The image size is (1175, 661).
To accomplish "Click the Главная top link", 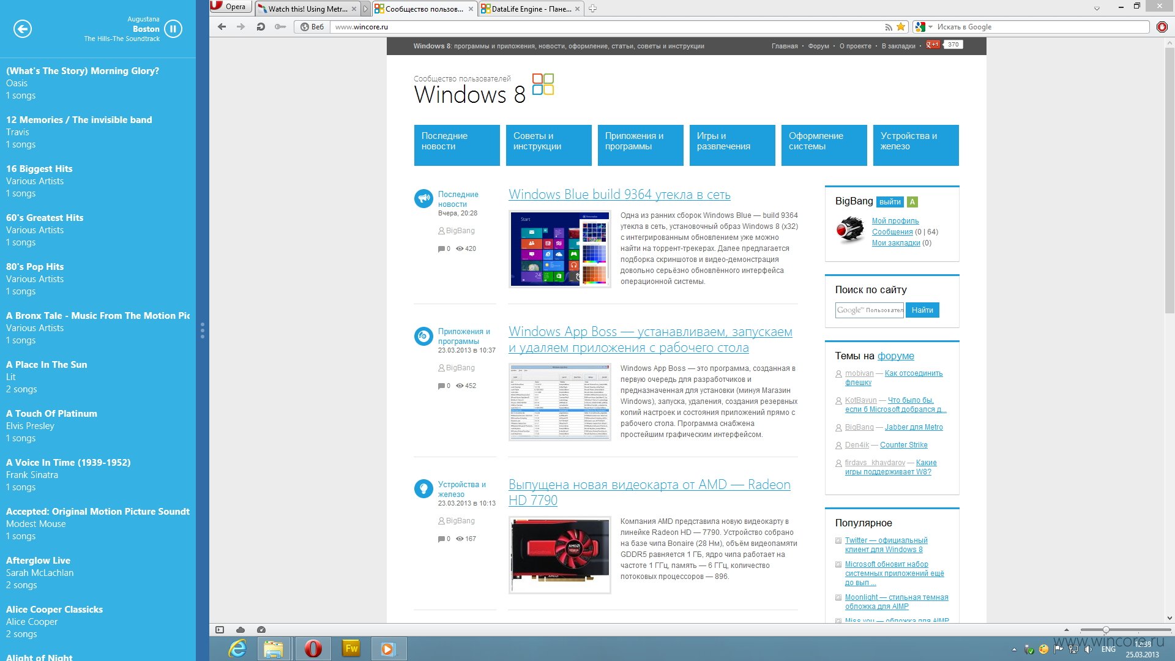I will (x=784, y=46).
